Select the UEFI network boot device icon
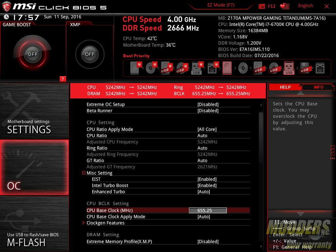This screenshot has width=336, height=252. [213, 68]
